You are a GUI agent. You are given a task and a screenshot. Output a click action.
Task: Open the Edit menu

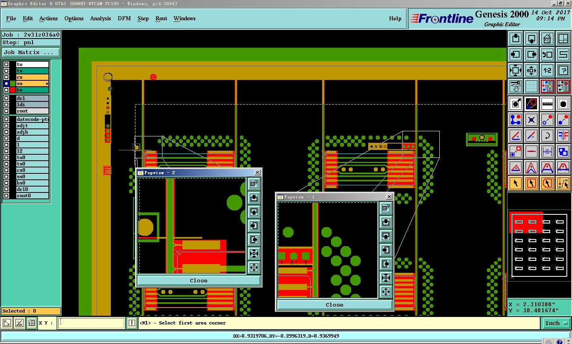(x=28, y=18)
